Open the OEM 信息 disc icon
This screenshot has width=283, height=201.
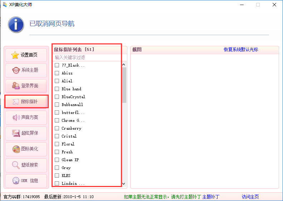coord(16,181)
